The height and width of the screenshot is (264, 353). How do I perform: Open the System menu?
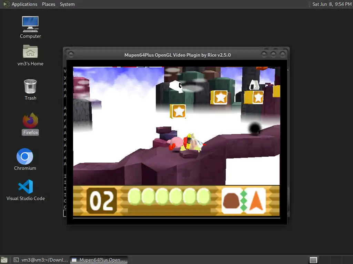(67, 4)
